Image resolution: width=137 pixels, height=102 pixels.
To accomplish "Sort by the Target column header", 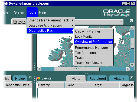I will (106, 85).
